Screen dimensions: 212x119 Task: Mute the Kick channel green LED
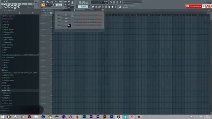tap(56, 15)
